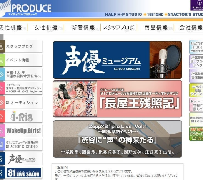203x180 pixels.
Task: Click the red star icon beside i☆Ris
Action: tap(2, 116)
